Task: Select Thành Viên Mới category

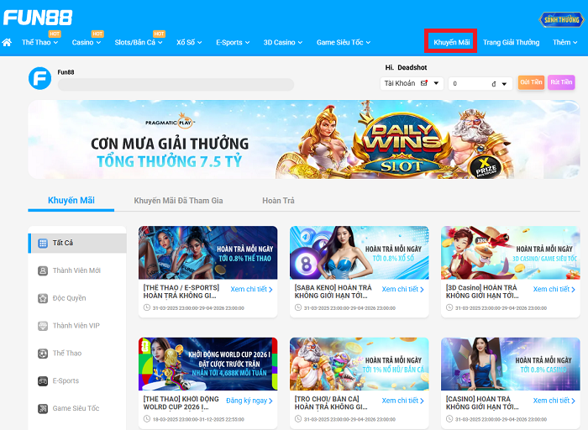Action: pyautogui.click(x=77, y=270)
